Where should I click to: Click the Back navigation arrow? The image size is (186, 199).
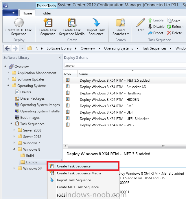tap(7, 48)
